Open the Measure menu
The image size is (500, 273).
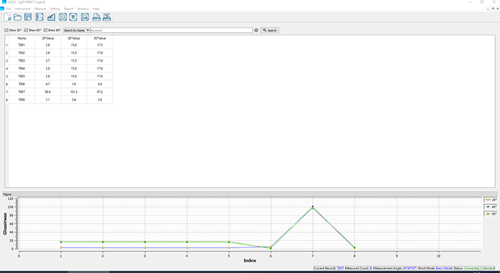pyautogui.click(x=40, y=9)
